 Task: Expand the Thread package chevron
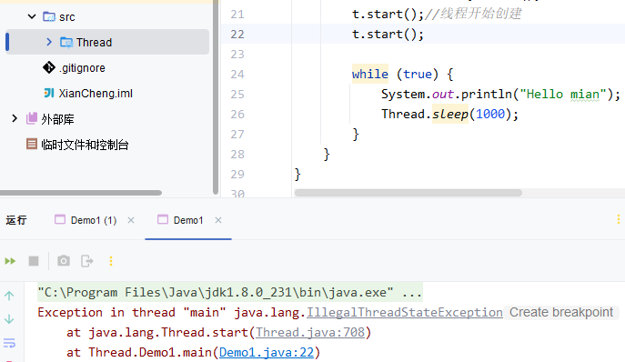[49, 42]
